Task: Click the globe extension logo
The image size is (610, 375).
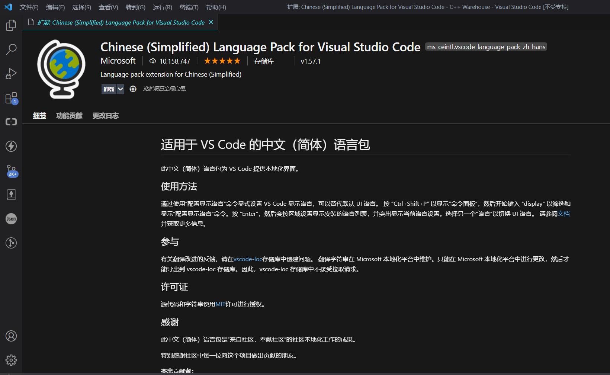Action: [61, 69]
